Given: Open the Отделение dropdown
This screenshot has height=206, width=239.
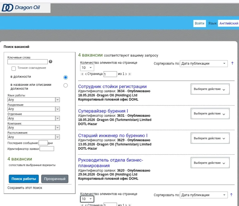Looking at the screenshot, I should click(x=34, y=118).
